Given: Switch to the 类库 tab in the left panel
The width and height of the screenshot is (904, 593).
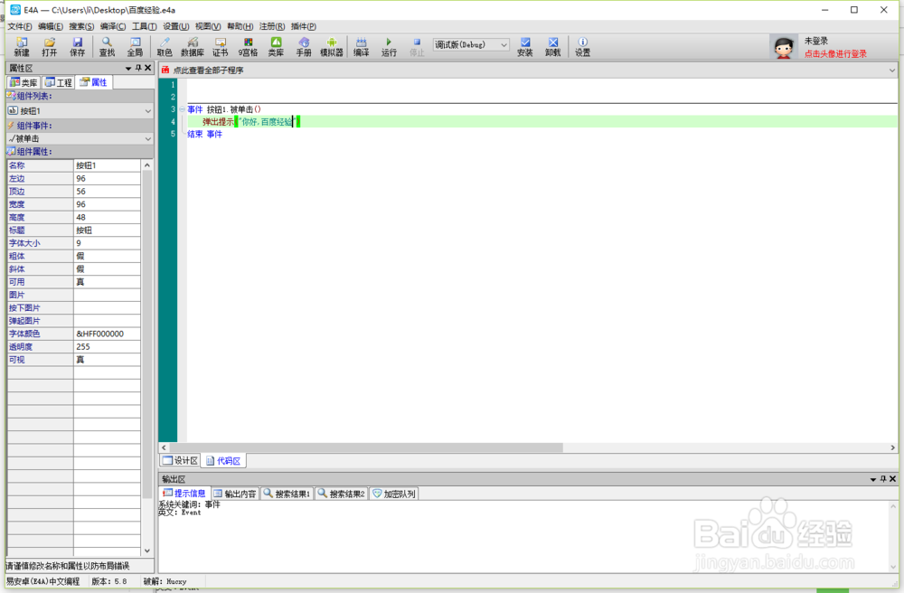Looking at the screenshot, I should coord(24,82).
